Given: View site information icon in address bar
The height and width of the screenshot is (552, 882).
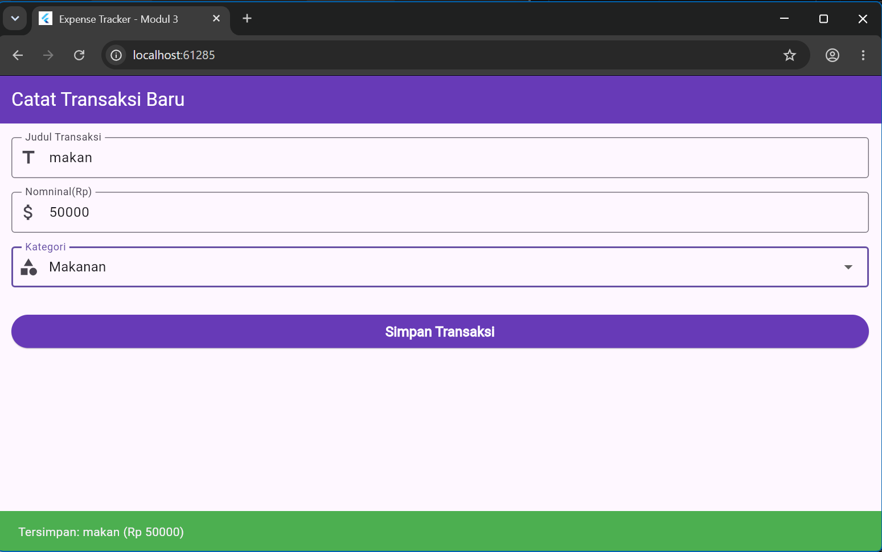Looking at the screenshot, I should pos(116,55).
